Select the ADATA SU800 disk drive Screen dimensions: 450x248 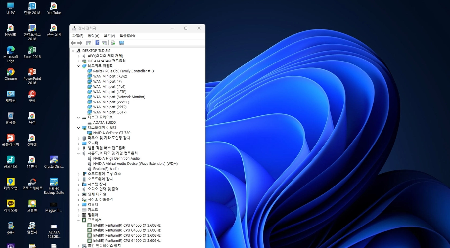[x=104, y=123]
